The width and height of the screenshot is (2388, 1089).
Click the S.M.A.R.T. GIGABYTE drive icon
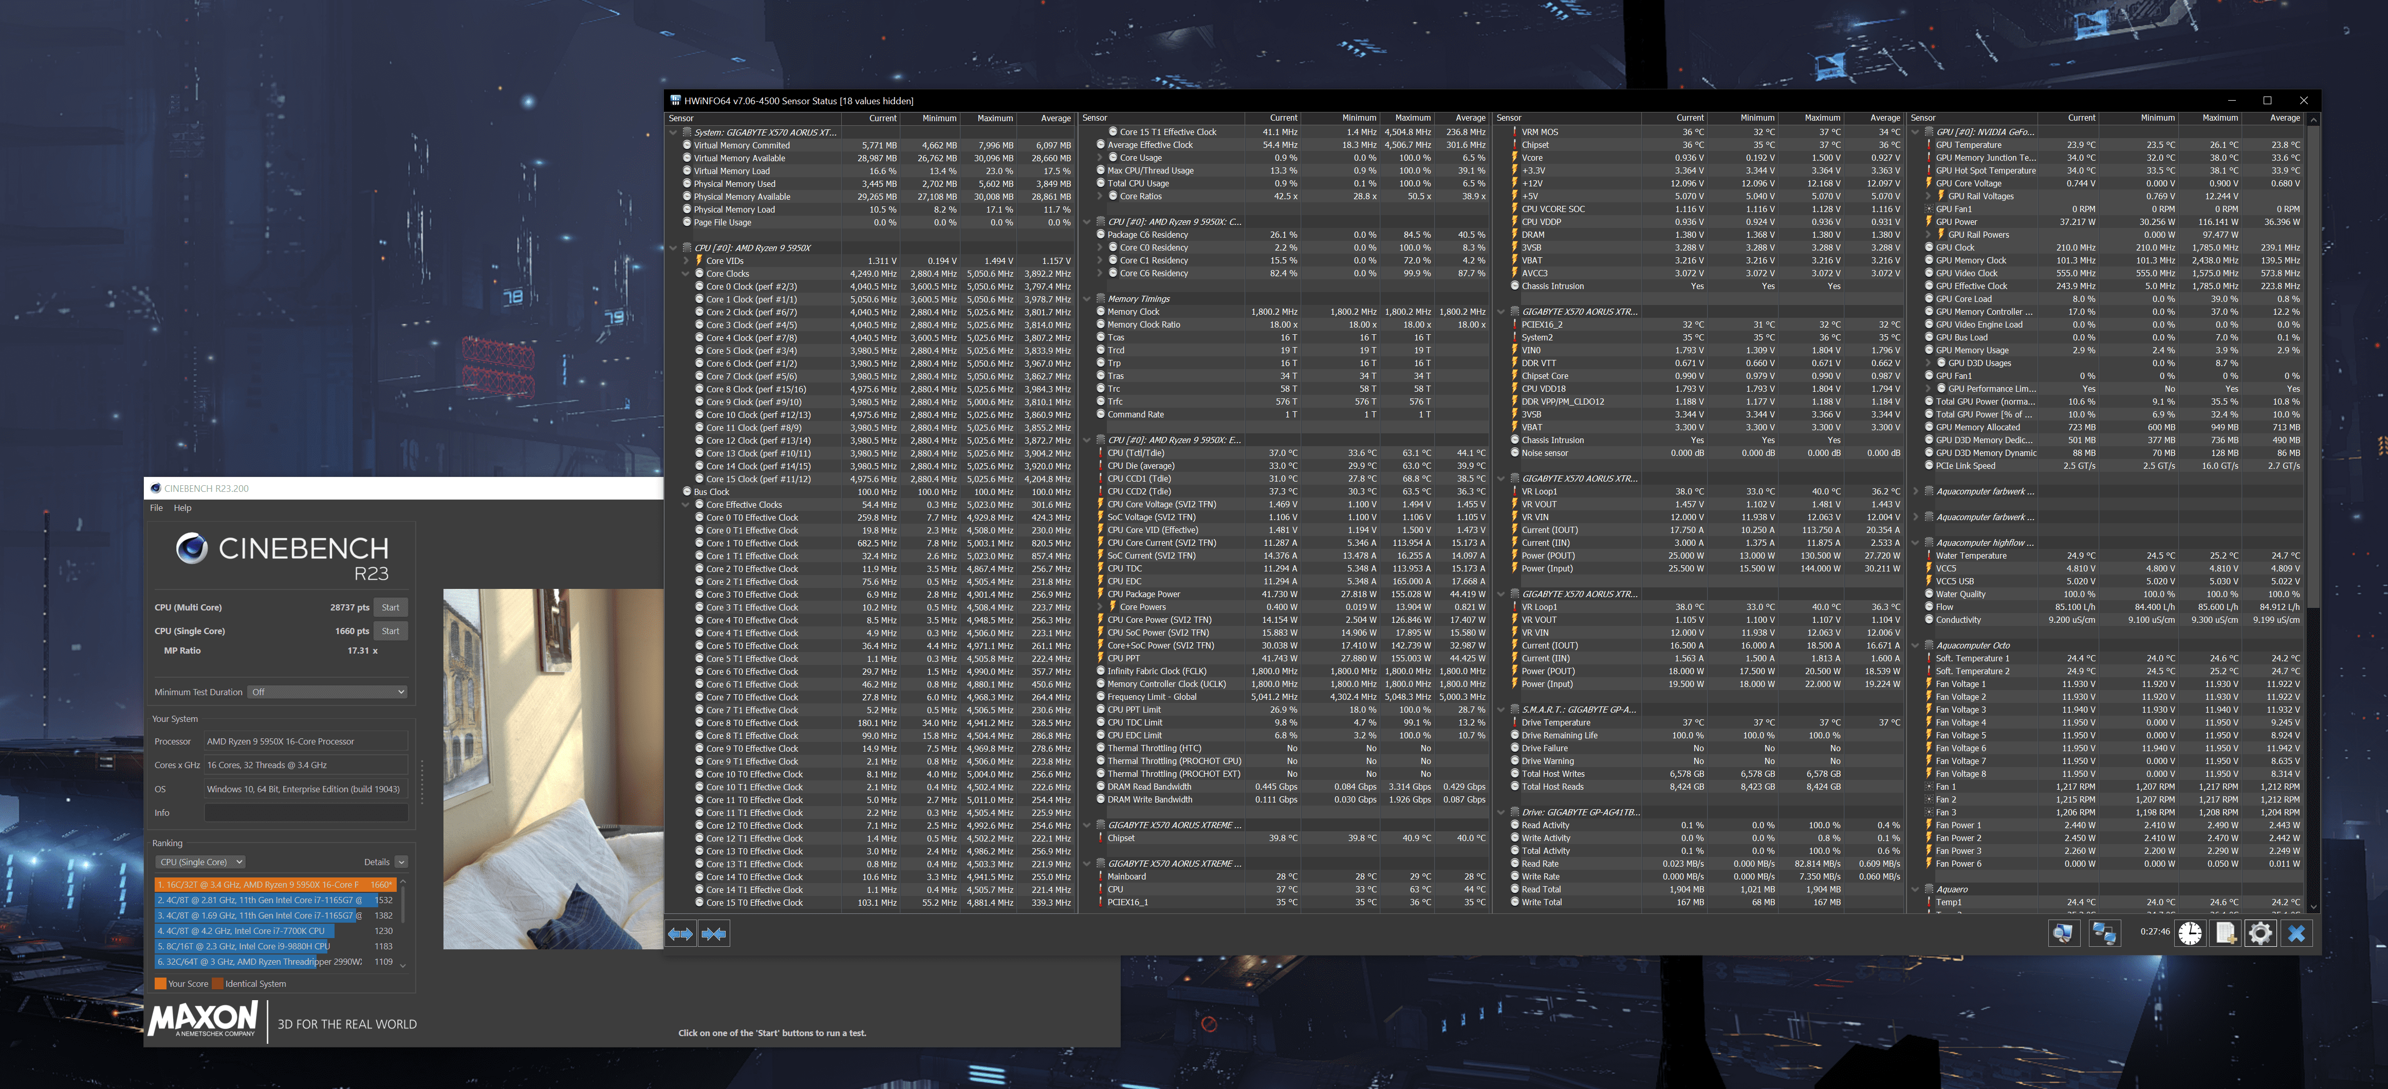(1515, 710)
